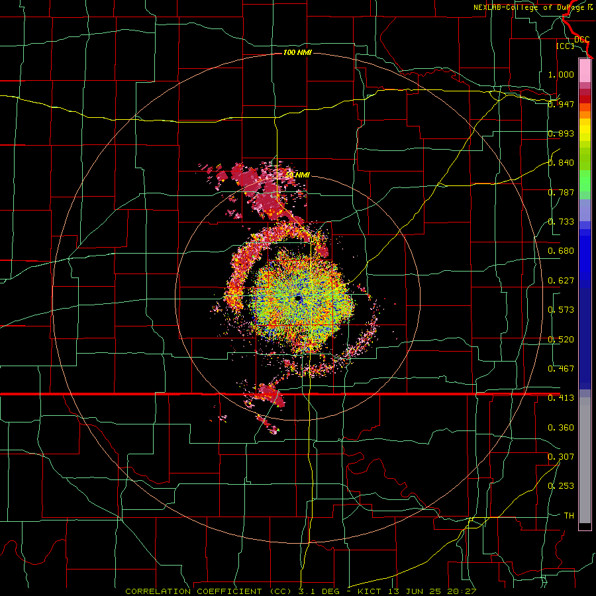Click the 1.000 value on color scale
Image resolution: width=596 pixels, height=596 pixels.
pyautogui.click(x=561, y=74)
